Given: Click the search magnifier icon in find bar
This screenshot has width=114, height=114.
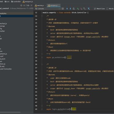Looking at the screenshot, I should click(x=36, y=9).
